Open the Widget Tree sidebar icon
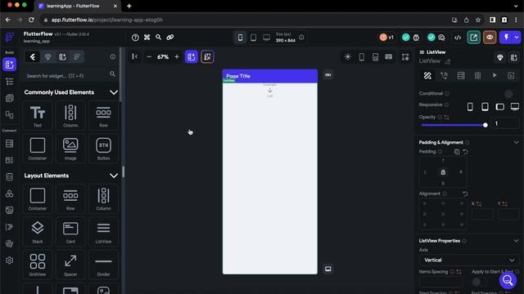This screenshot has height=294, width=524. [x=9, y=82]
